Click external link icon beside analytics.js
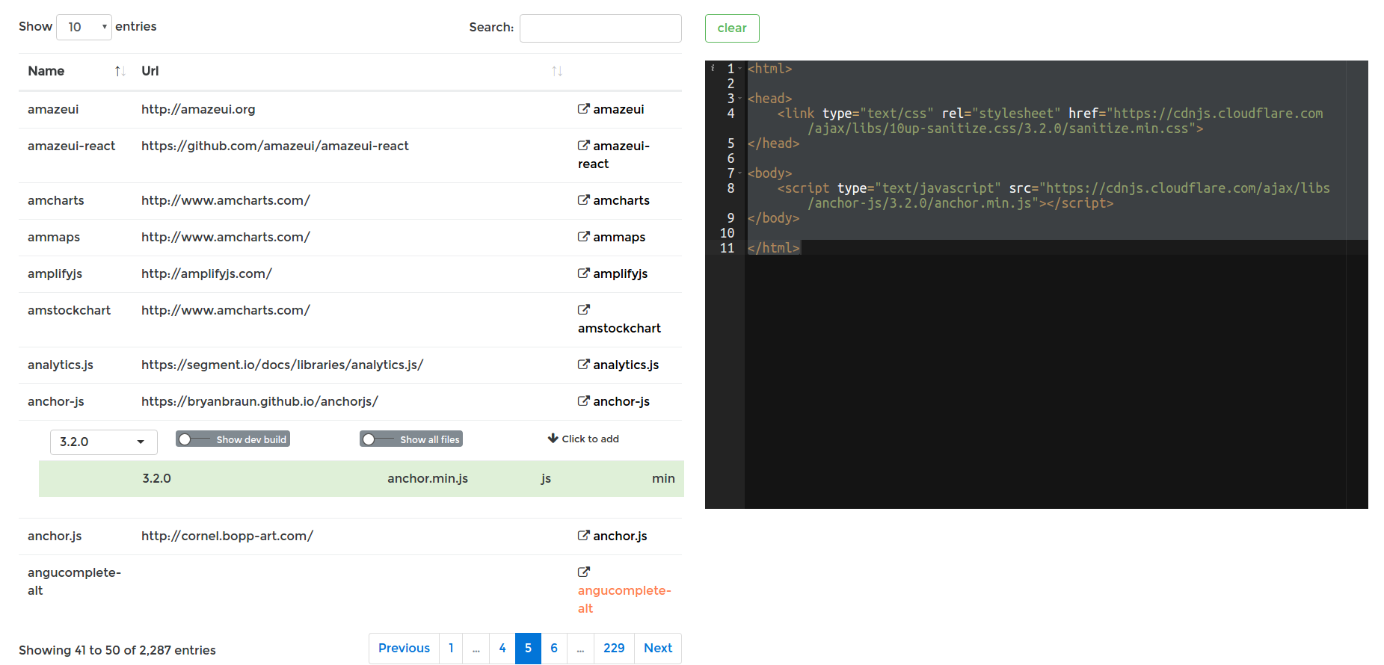 (583, 365)
